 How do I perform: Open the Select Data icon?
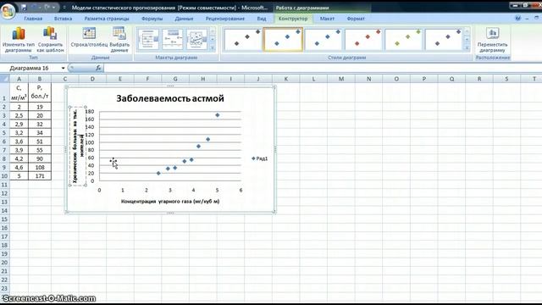point(119,34)
